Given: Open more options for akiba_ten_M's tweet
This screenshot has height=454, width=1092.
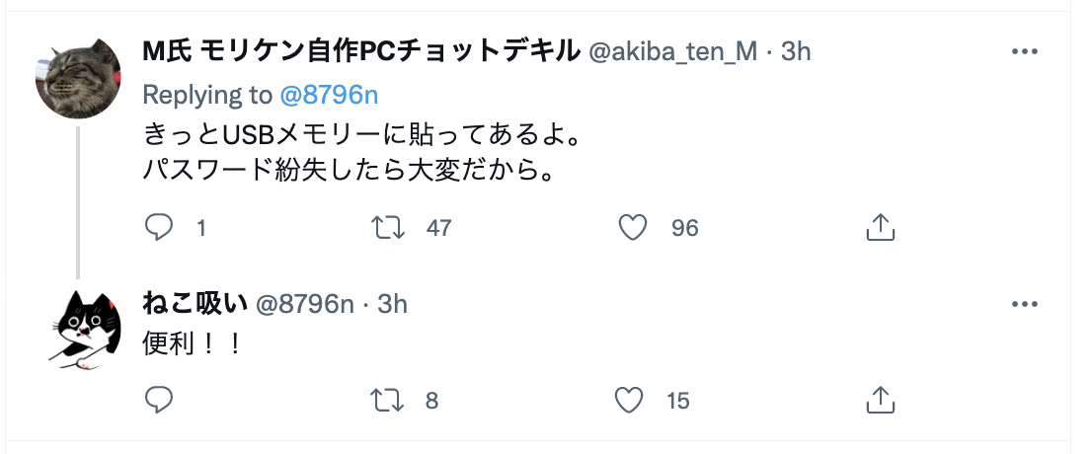Looking at the screenshot, I should click(x=1023, y=52).
